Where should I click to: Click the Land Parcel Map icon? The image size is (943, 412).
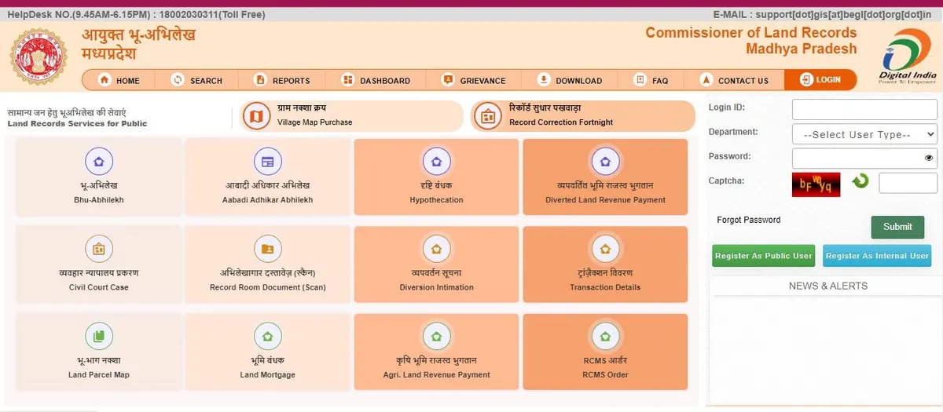point(98,337)
